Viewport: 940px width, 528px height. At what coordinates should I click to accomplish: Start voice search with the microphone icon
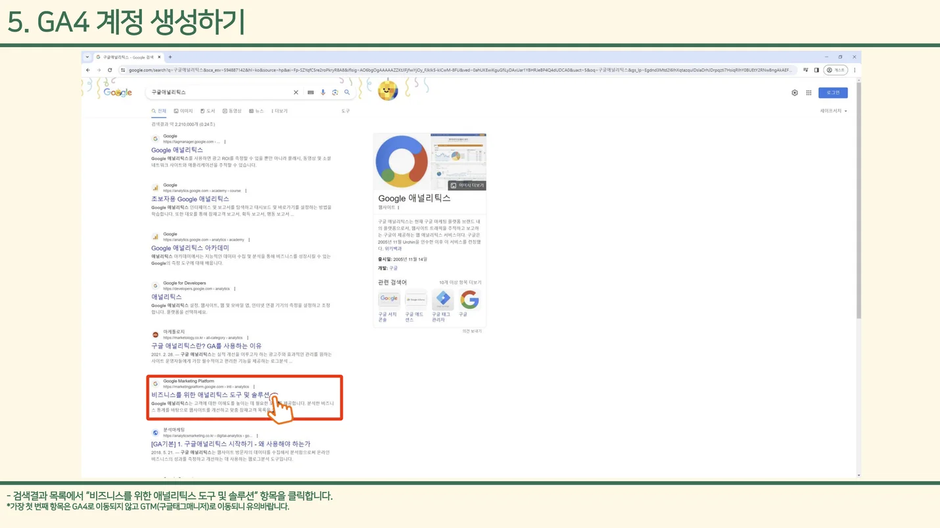tap(323, 93)
